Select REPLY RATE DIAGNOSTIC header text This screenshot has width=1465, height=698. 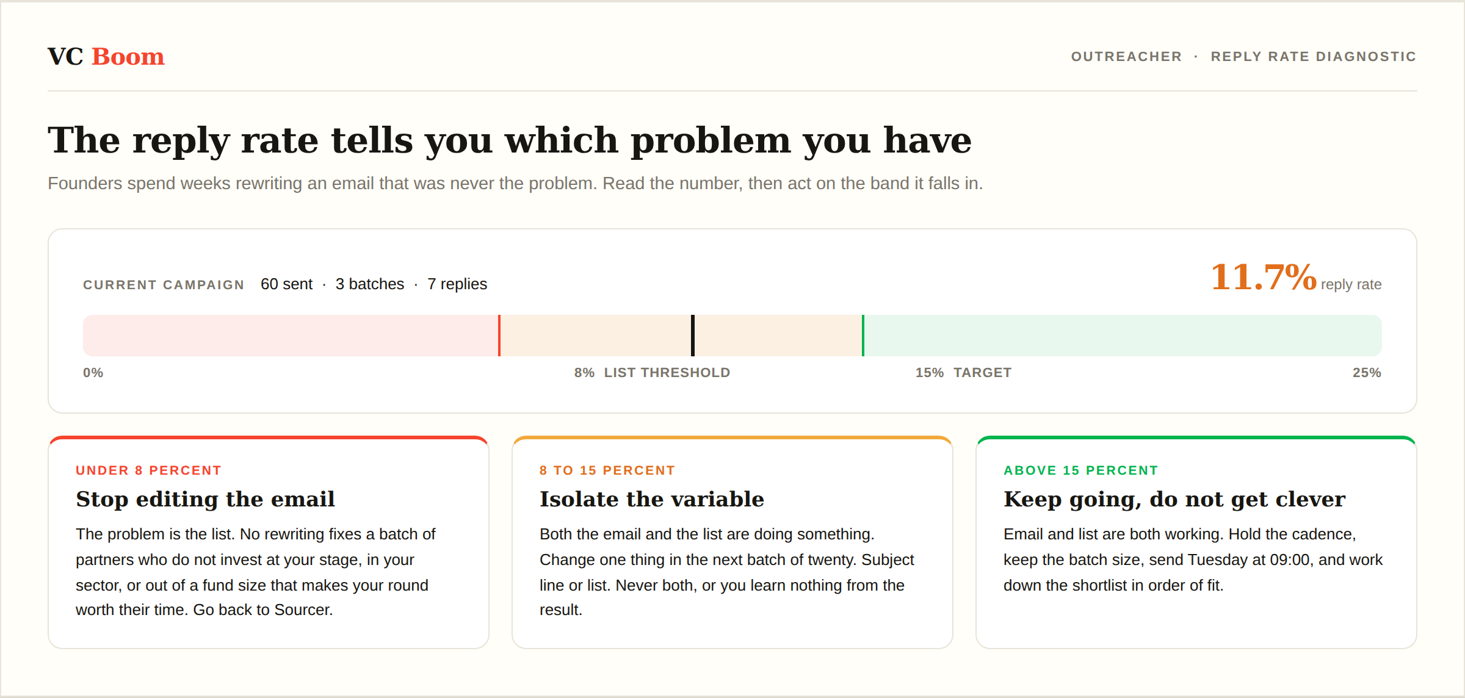coord(1314,57)
